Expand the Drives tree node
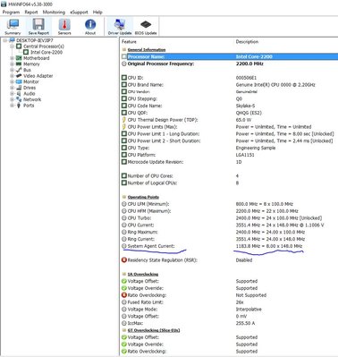The image size is (338, 357). [x=12, y=88]
